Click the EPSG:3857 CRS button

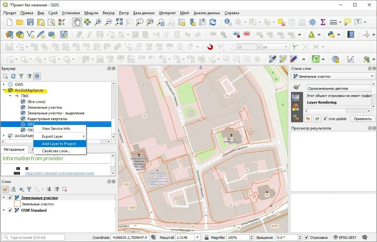point(345,238)
